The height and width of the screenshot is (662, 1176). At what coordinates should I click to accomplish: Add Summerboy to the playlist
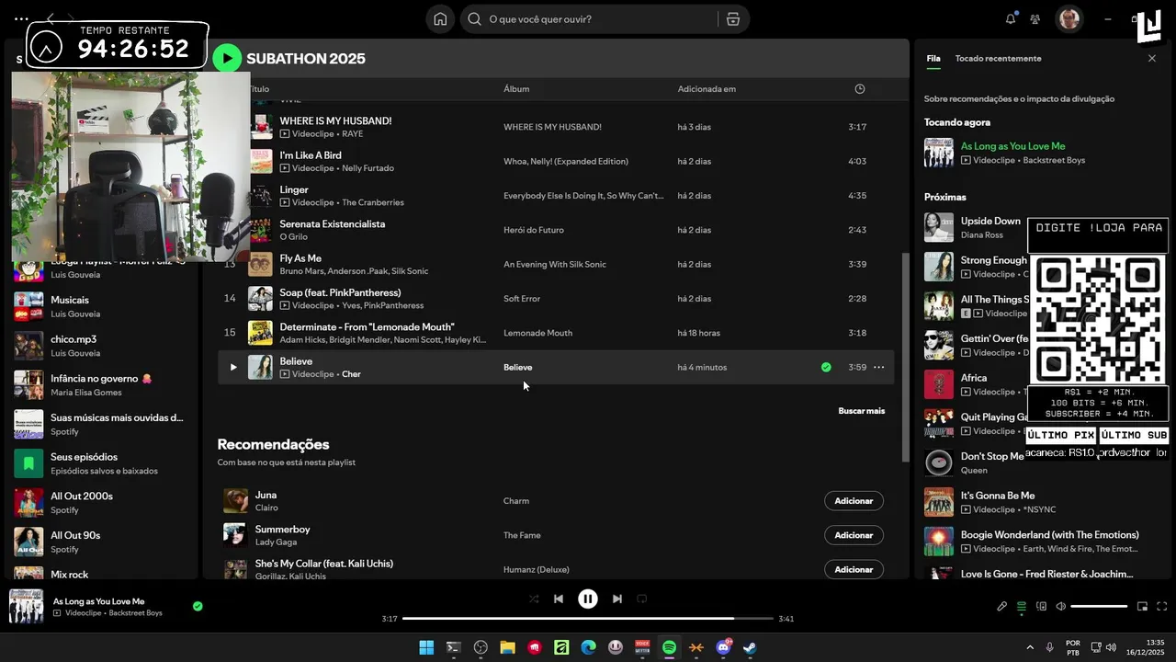[854, 535]
